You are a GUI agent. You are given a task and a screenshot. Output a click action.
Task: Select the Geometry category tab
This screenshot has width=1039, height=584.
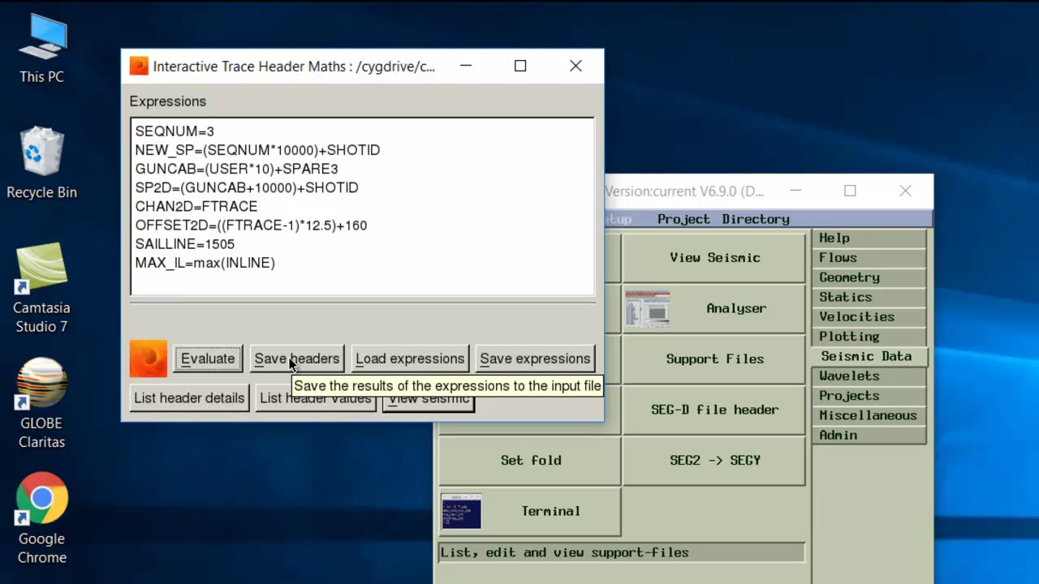(x=869, y=277)
